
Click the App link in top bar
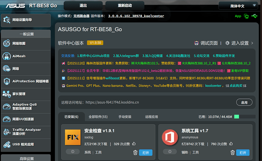coord(238,16)
